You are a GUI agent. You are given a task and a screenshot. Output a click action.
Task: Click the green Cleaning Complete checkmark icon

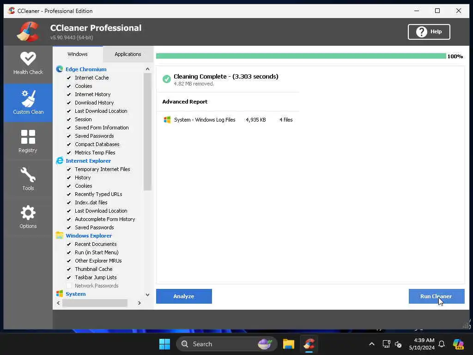click(x=166, y=79)
